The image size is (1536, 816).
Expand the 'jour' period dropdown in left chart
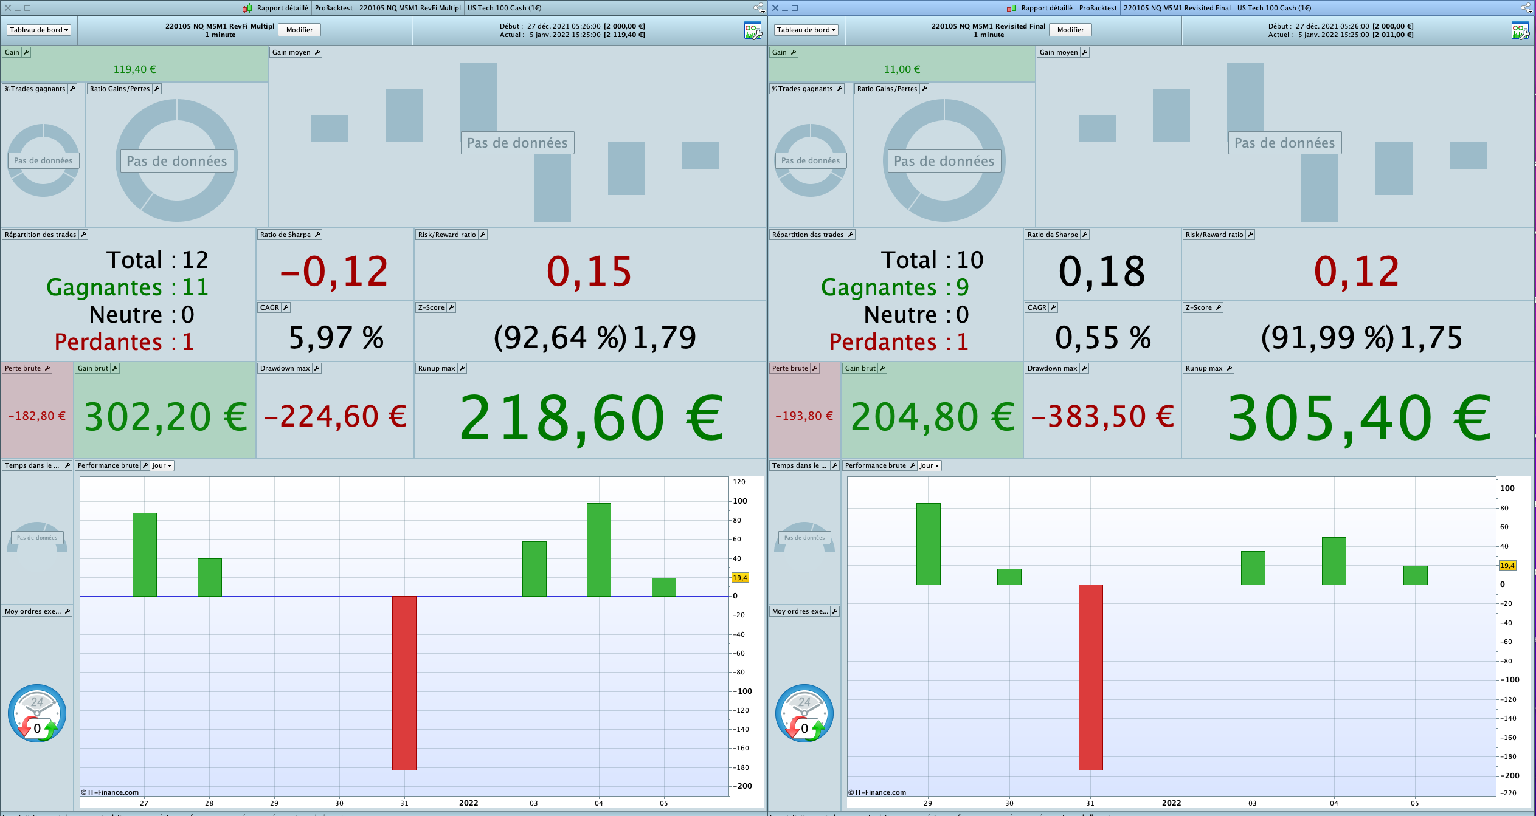[x=162, y=465]
